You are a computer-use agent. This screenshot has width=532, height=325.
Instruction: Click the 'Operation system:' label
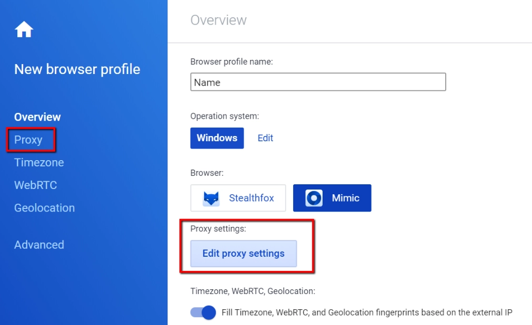(225, 116)
